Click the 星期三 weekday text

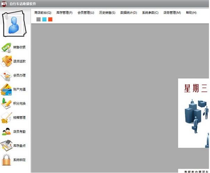tap(196, 88)
